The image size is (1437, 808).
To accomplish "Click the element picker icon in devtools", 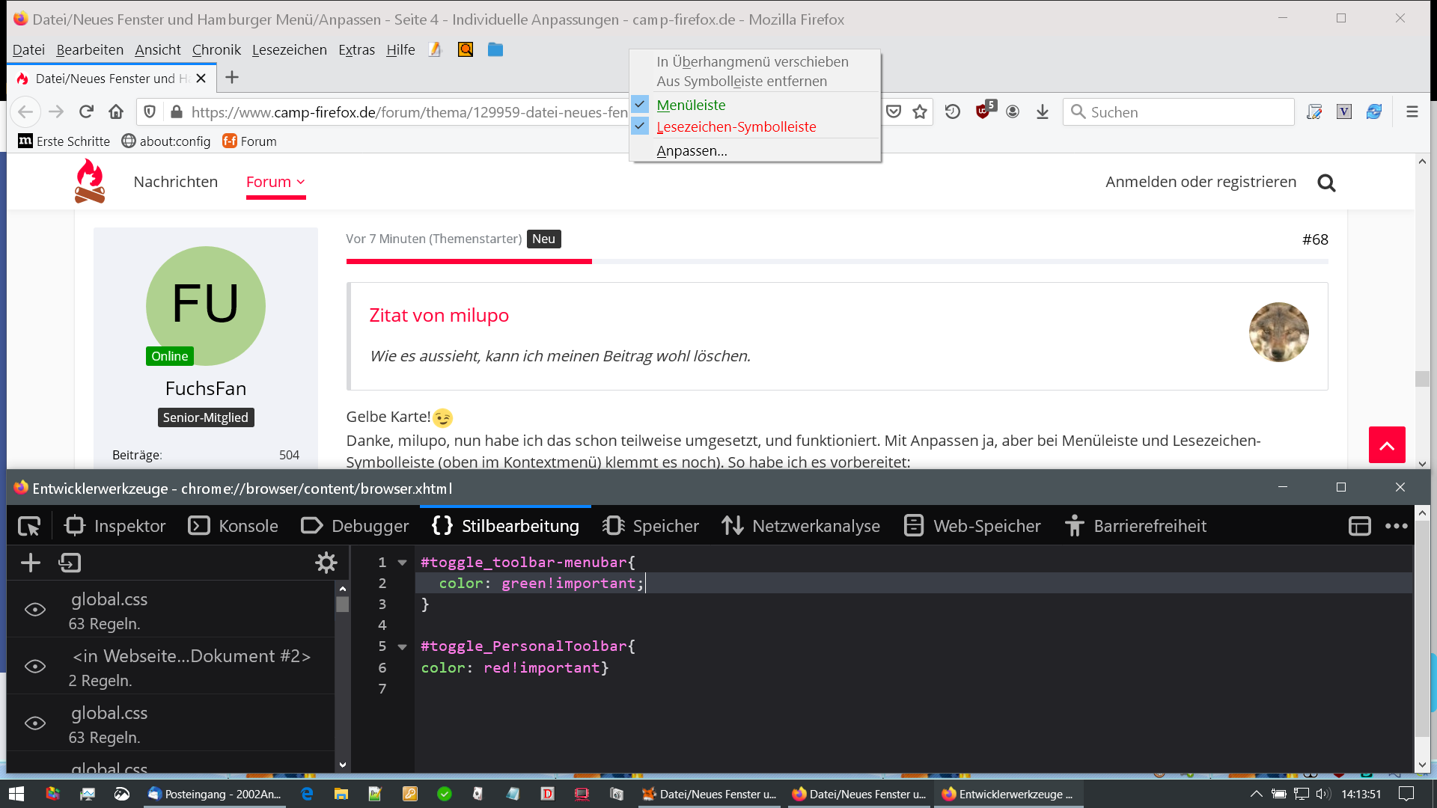I will pyautogui.click(x=29, y=526).
